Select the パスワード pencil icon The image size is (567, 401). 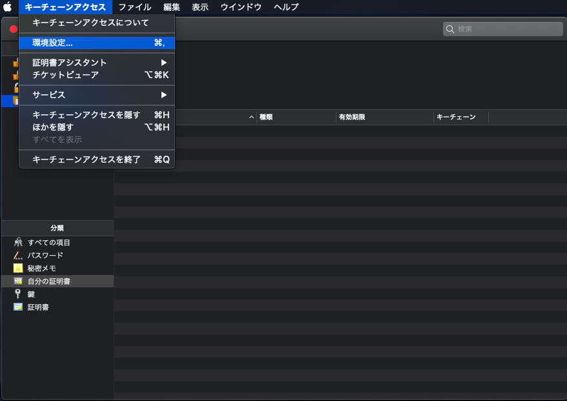coord(18,256)
